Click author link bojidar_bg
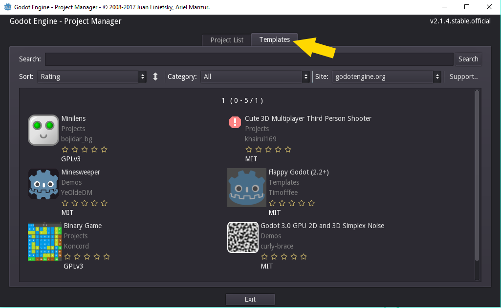 coord(77,139)
